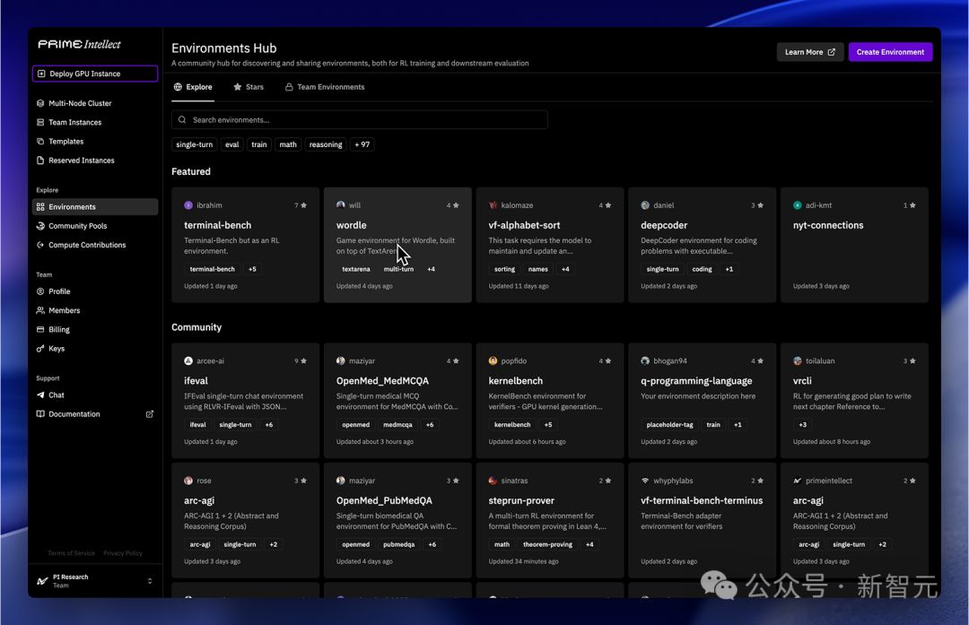Image resolution: width=969 pixels, height=625 pixels.
Task: Open the steprun-prover environment card
Action: [x=550, y=521]
